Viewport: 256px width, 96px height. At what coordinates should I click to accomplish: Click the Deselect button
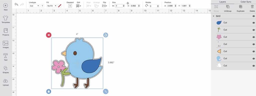(70, 5)
